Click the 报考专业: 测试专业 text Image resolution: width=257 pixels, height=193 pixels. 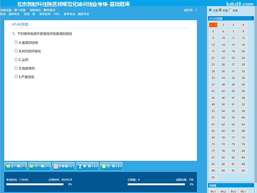pos(76,14)
